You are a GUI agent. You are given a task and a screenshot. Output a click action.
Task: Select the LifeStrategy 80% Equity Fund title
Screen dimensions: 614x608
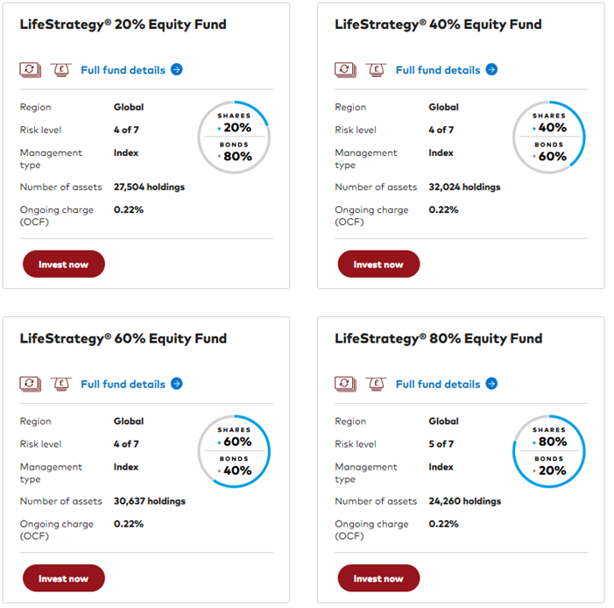click(x=438, y=338)
